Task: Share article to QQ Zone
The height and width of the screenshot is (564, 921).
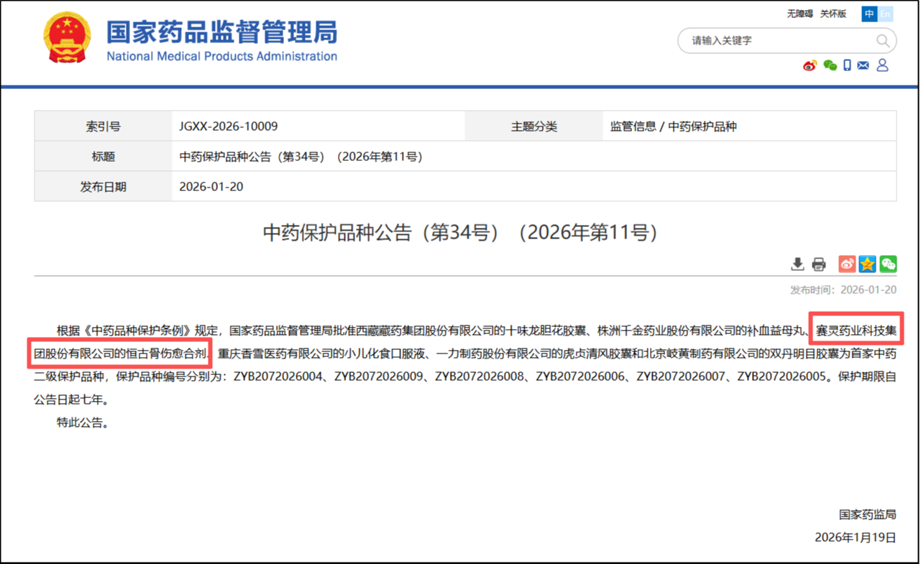Action: (867, 264)
